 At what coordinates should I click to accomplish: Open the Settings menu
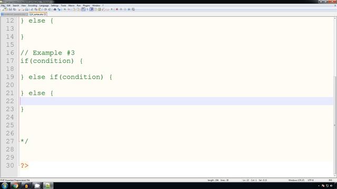tap(55, 6)
